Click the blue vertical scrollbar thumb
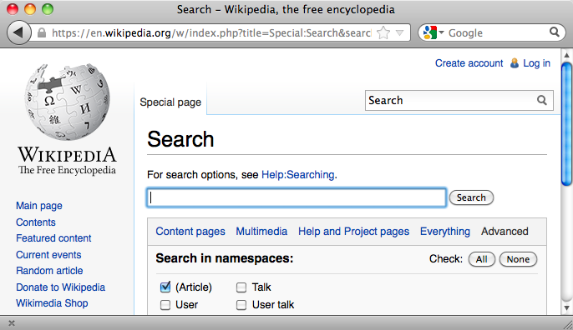Screen dimensions: 573x330 567,124
